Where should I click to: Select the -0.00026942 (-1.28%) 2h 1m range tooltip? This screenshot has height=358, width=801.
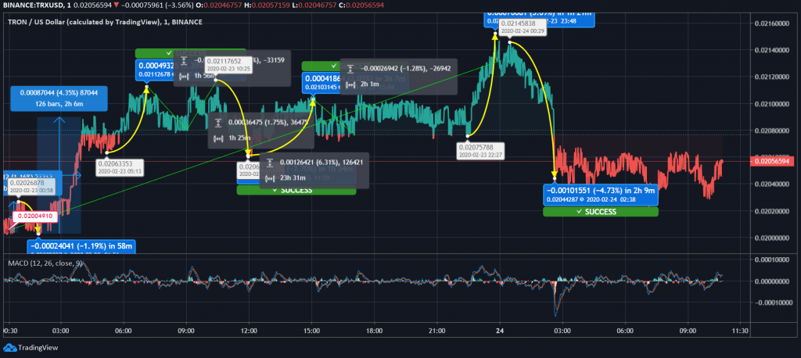tap(398, 76)
